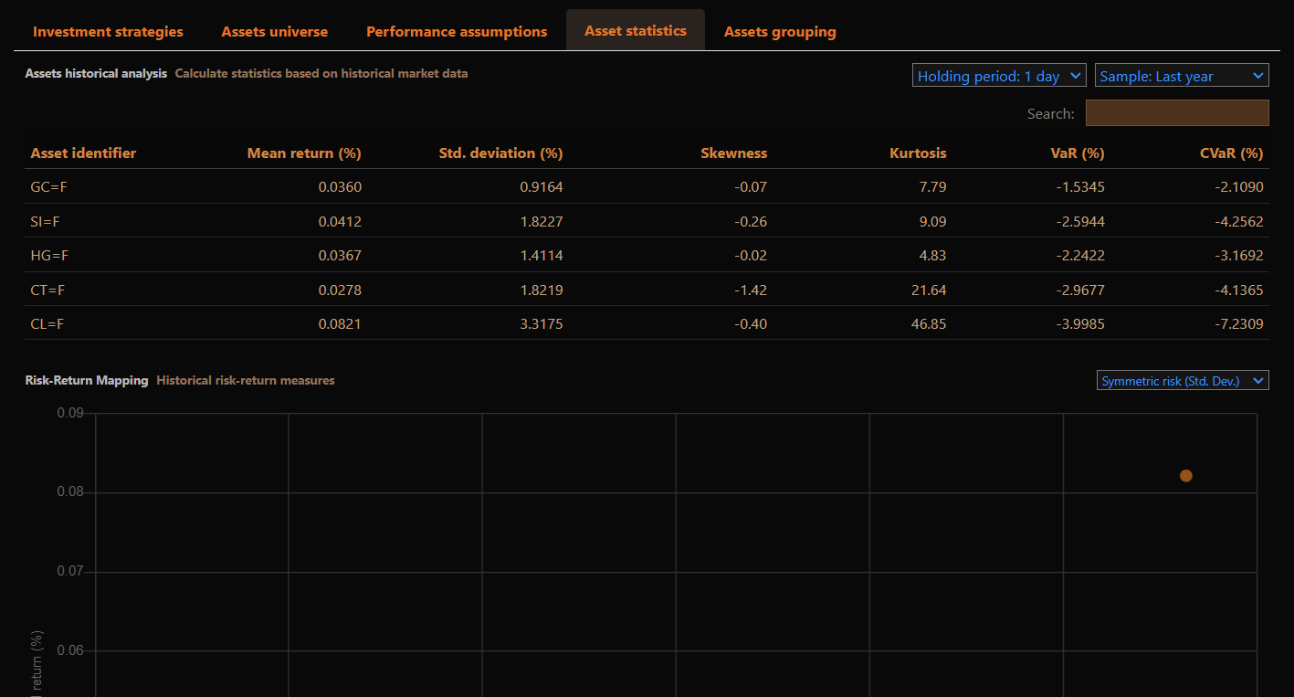This screenshot has width=1294, height=697.
Task: Select the CL=F asset row
Action: click(x=46, y=323)
